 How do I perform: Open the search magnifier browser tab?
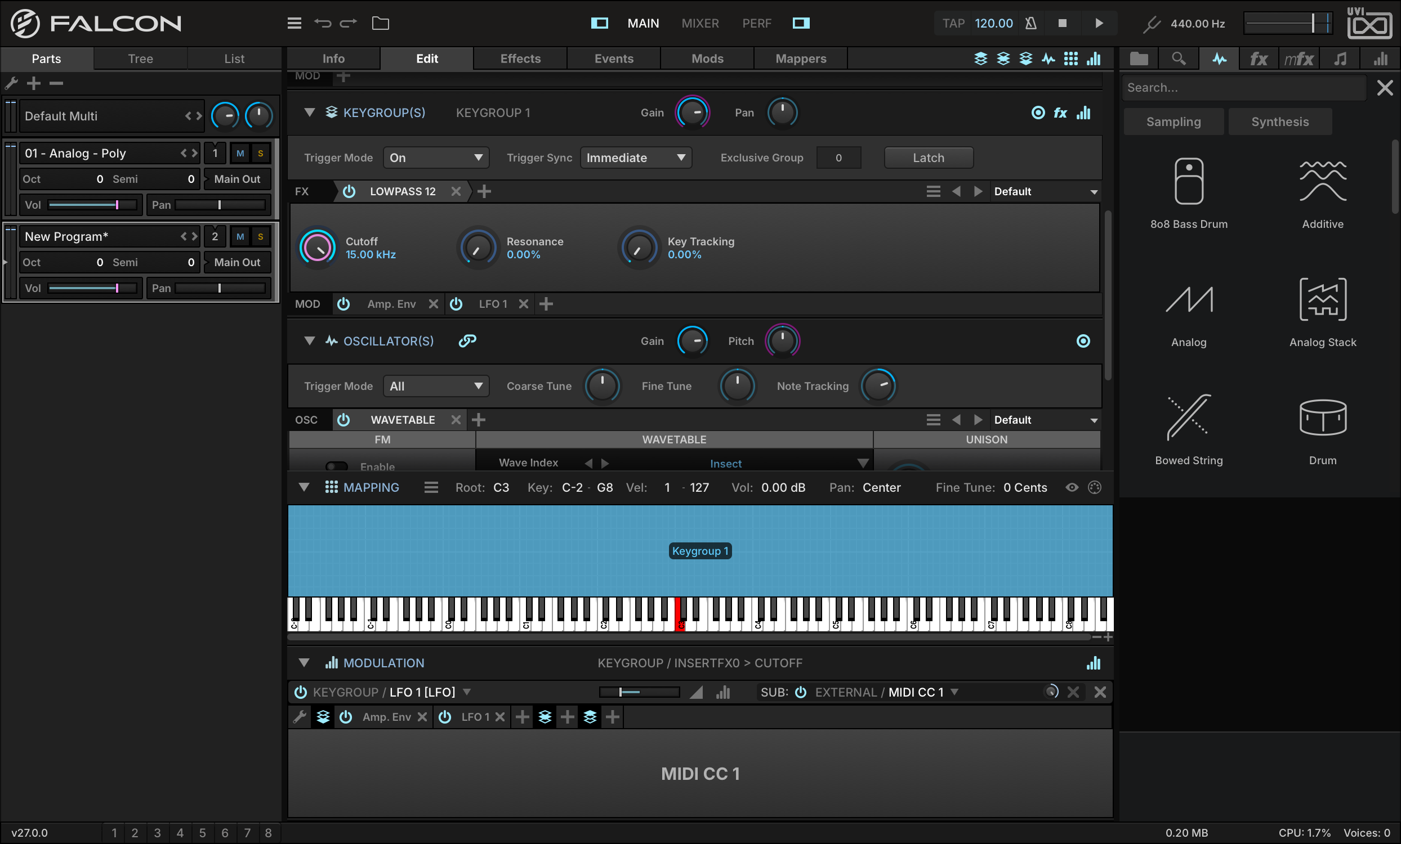pos(1179,59)
